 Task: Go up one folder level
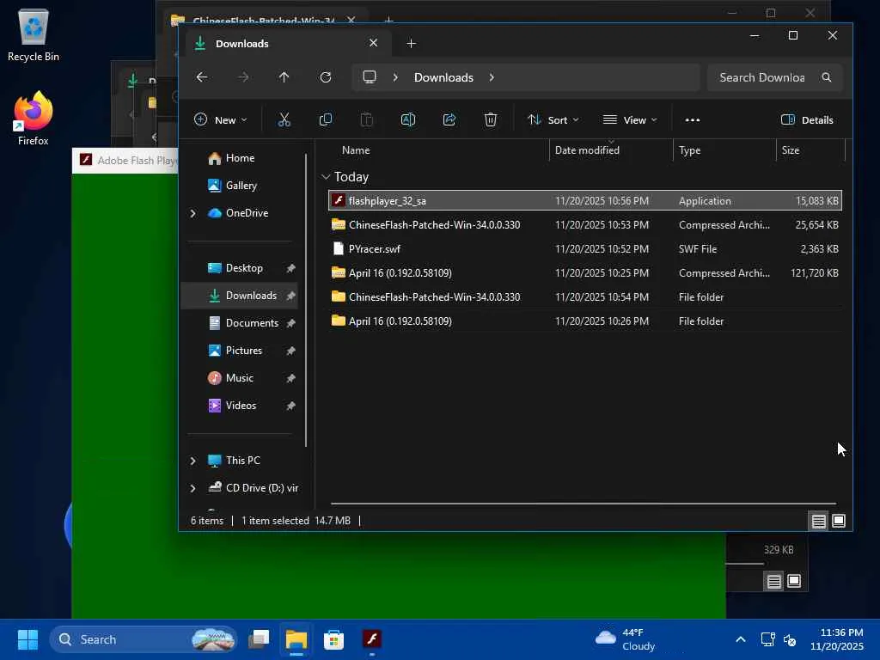coord(284,77)
